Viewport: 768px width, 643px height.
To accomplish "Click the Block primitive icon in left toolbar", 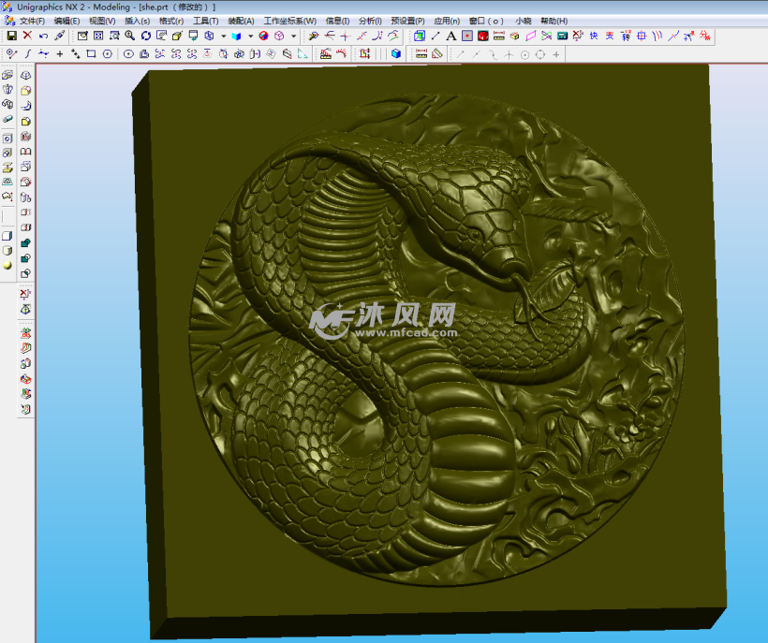I will click(x=7, y=236).
